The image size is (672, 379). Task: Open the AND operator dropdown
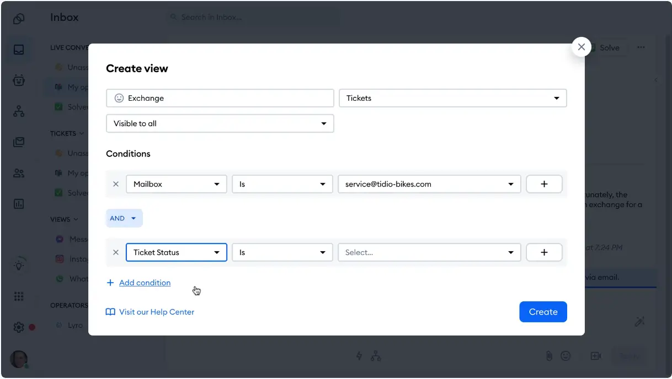pos(124,218)
